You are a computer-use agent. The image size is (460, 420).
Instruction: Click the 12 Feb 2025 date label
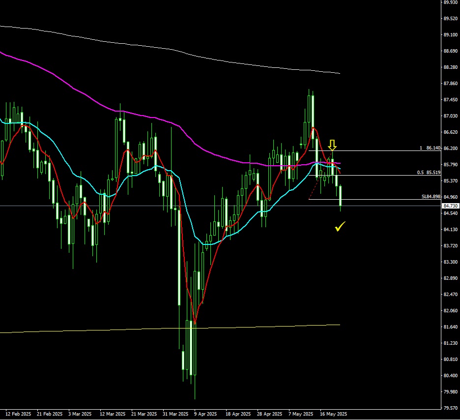[x=18, y=414]
